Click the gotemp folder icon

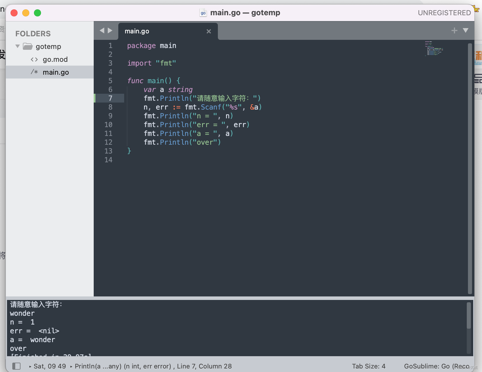pyautogui.click(x=28, y=46)
